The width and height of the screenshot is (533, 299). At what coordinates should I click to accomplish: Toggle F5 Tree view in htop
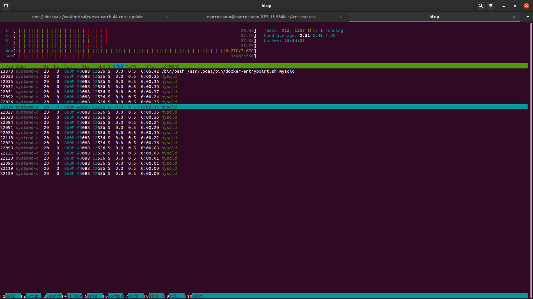pos(92,296)
